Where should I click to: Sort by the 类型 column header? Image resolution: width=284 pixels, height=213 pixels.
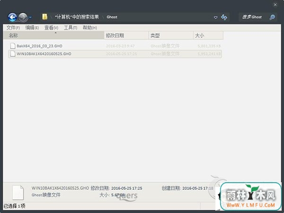(x=171, y=35)
